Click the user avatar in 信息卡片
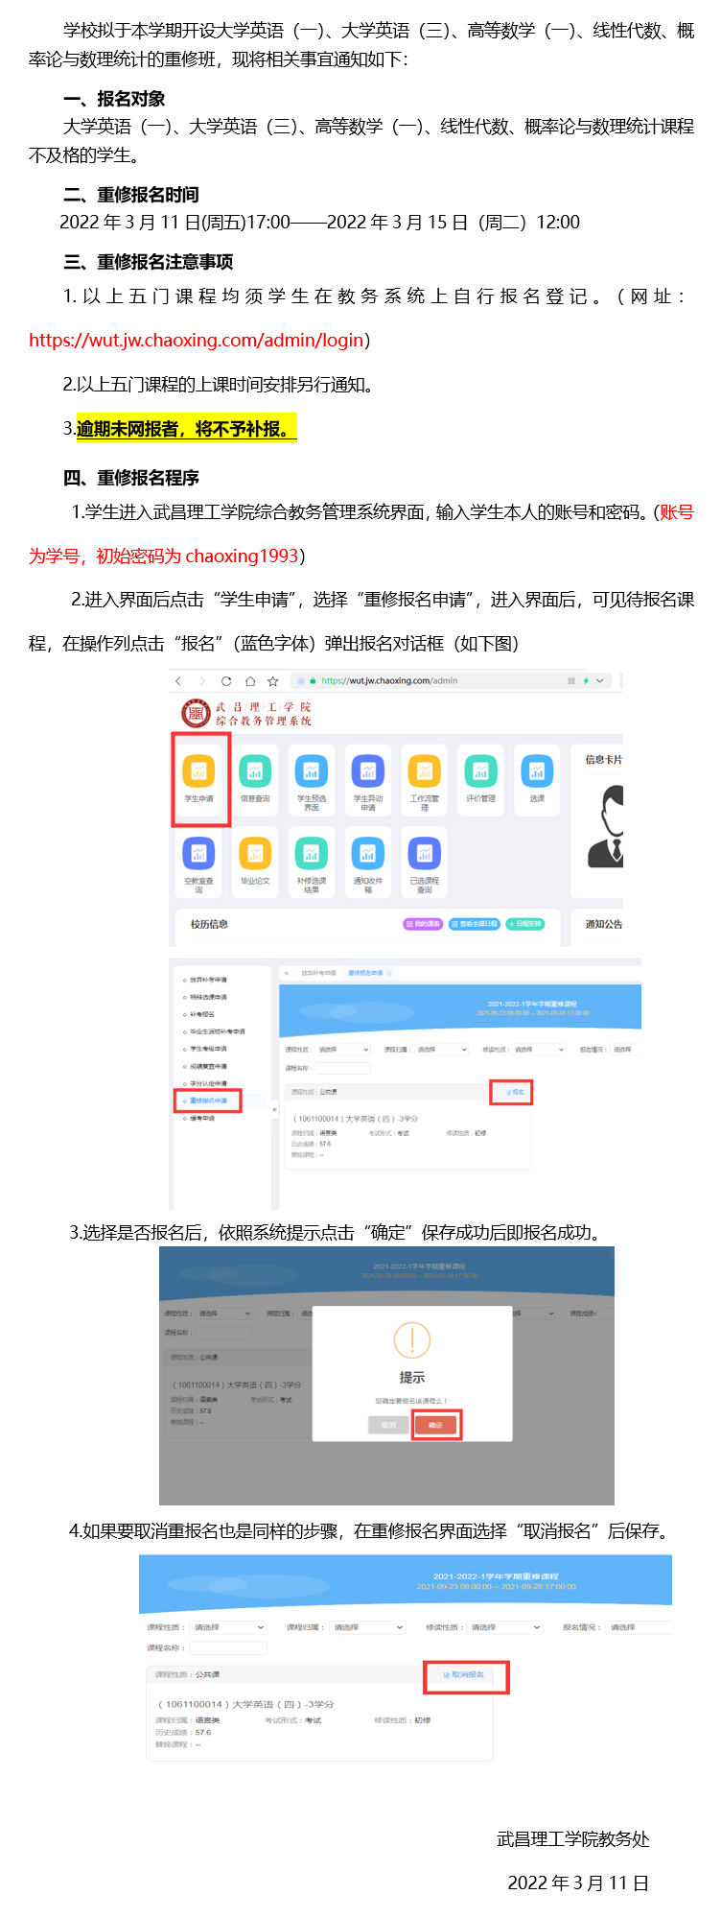Screen dimensions: 721x1918 (606, 826)
